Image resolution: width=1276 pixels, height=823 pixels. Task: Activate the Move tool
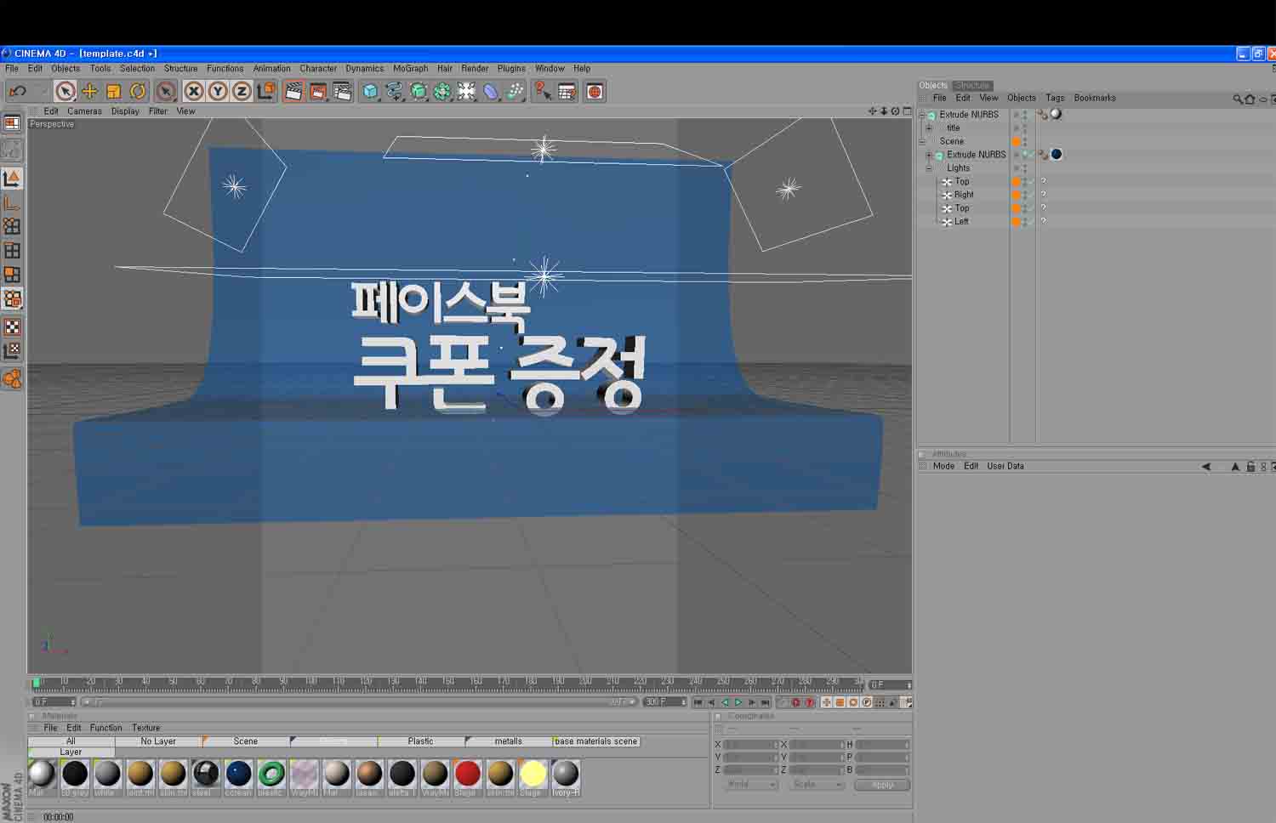point(89,91)
